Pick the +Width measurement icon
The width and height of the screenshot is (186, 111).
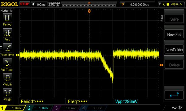point(7,78)
